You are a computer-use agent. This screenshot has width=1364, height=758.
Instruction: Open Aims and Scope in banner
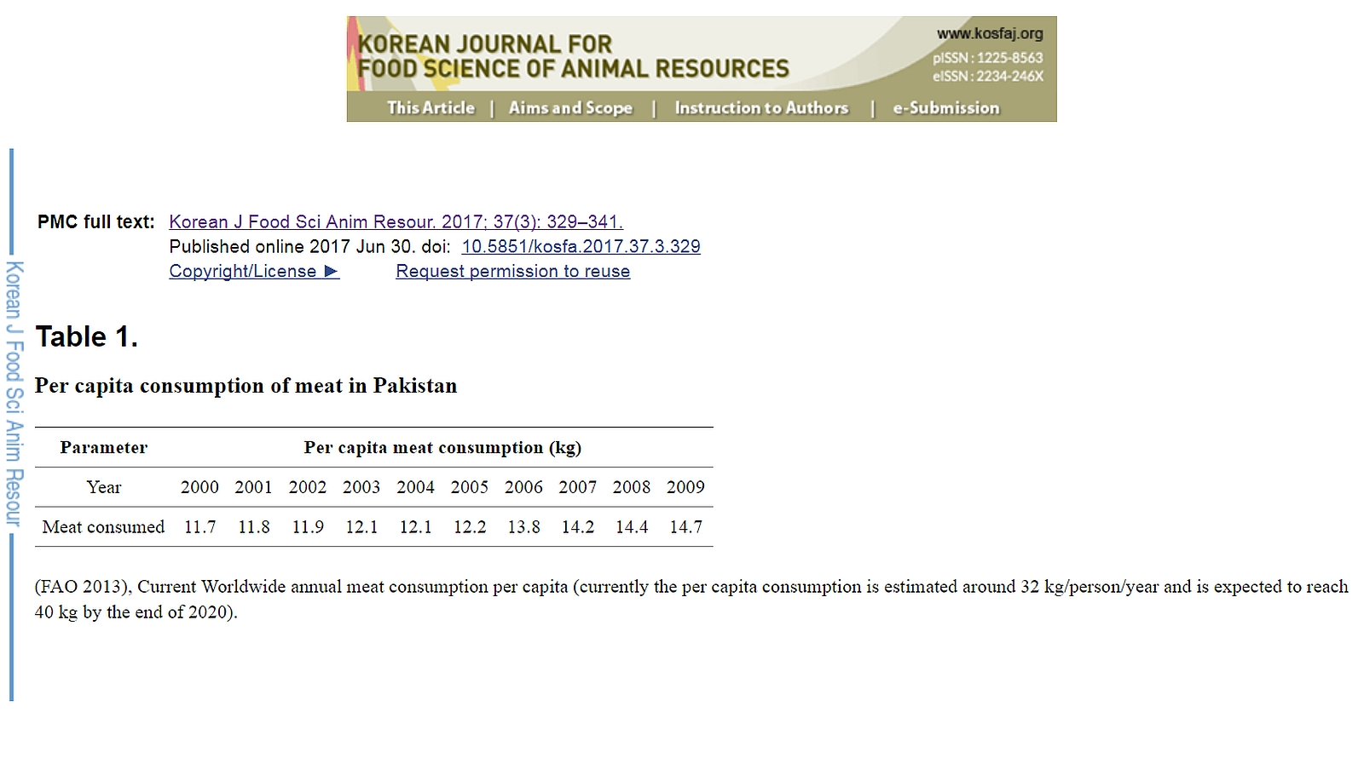570,108
